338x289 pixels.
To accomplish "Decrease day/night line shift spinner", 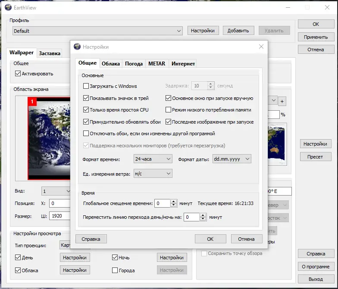I will tap(203, 219).
